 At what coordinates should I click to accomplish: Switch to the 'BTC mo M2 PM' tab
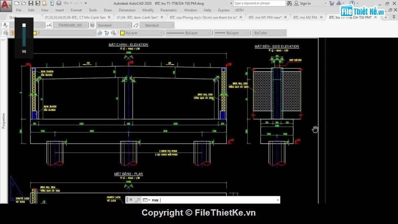pyautogui.click(x=305, y=17)
